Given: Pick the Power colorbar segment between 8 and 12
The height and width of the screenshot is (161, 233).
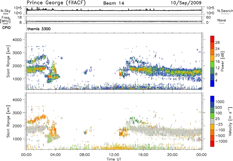Looking at the screenshot, I should click(212, 71).
